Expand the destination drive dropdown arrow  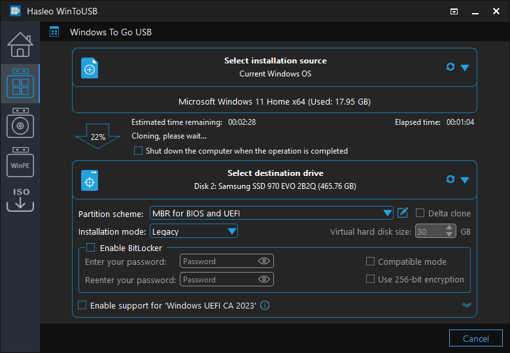(465, 180)
